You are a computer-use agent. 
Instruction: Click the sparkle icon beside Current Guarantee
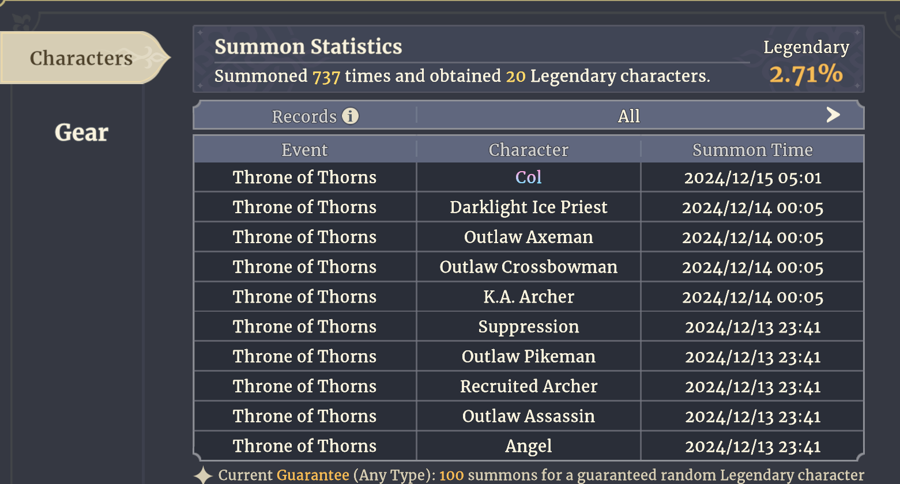(203, 475)
